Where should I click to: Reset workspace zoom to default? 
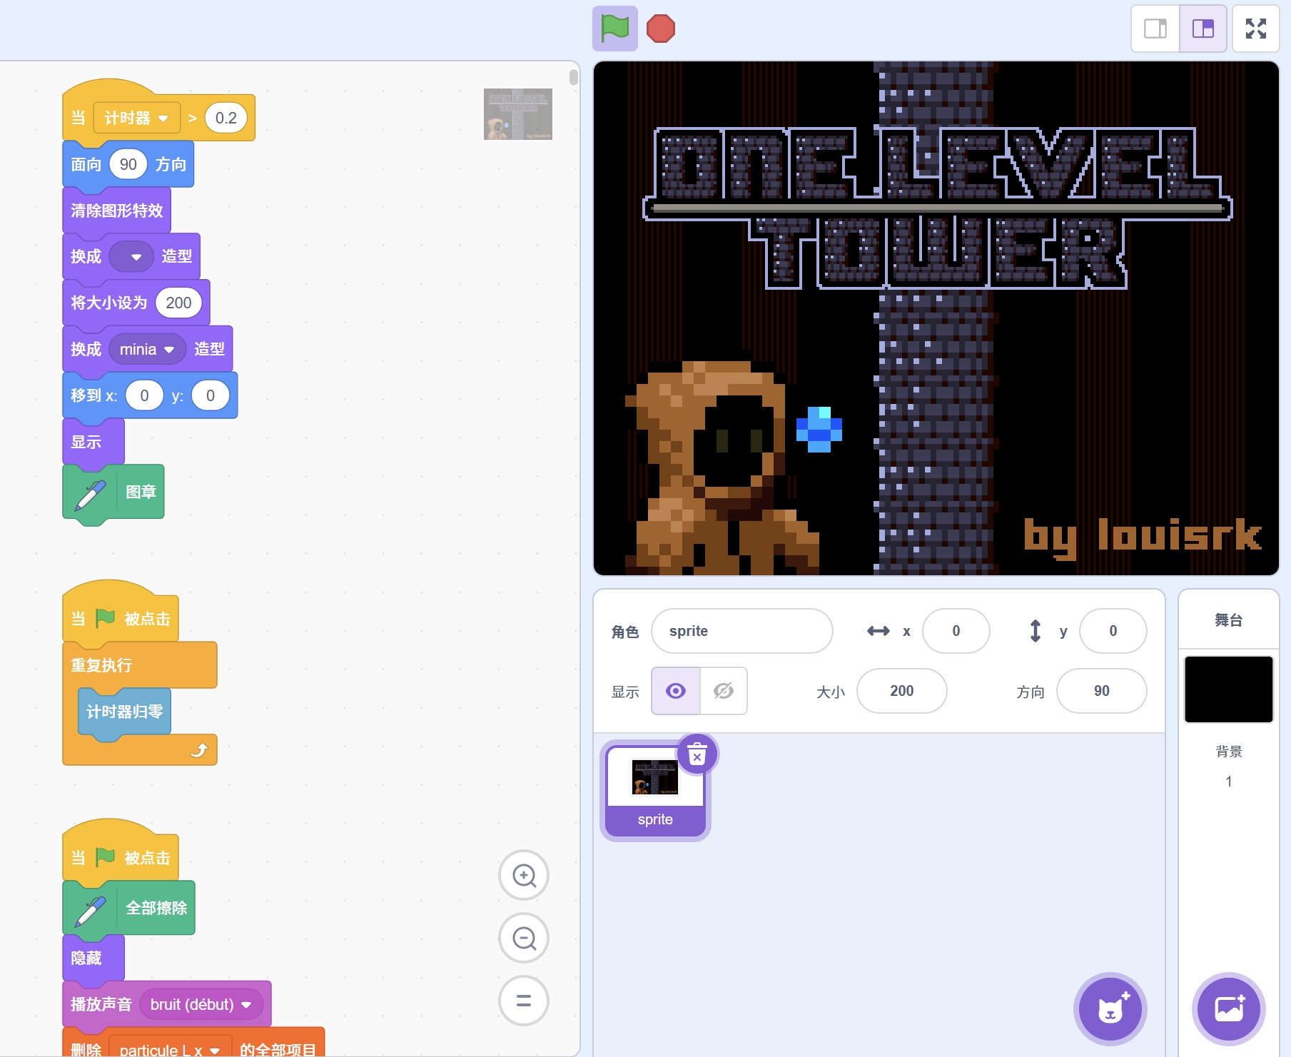524,1001
